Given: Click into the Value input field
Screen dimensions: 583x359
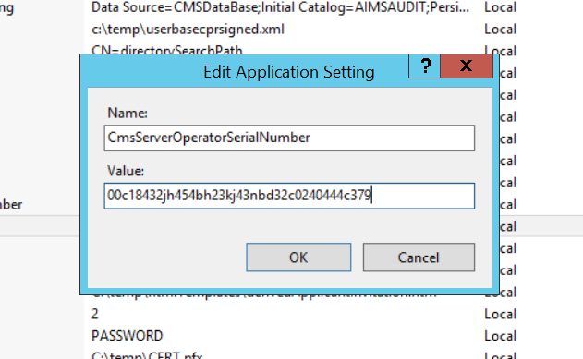Looking at the screenshot, I should [x=289, y=196].
